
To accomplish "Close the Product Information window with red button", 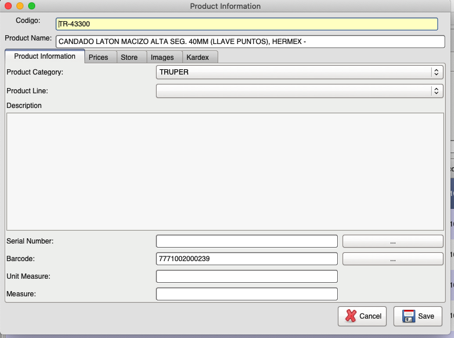I will coord(8,6).
